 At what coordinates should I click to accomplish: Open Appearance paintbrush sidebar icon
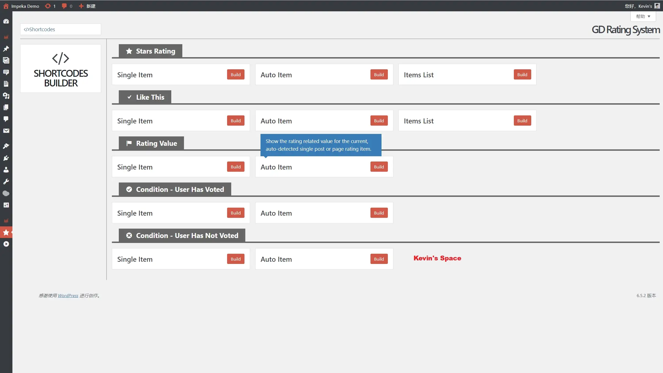pyautogui.click(x=6, y=146)
